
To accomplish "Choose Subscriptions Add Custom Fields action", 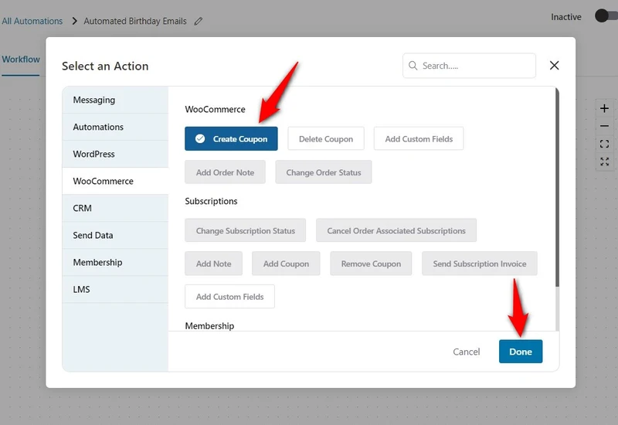I will click(229, 297).
